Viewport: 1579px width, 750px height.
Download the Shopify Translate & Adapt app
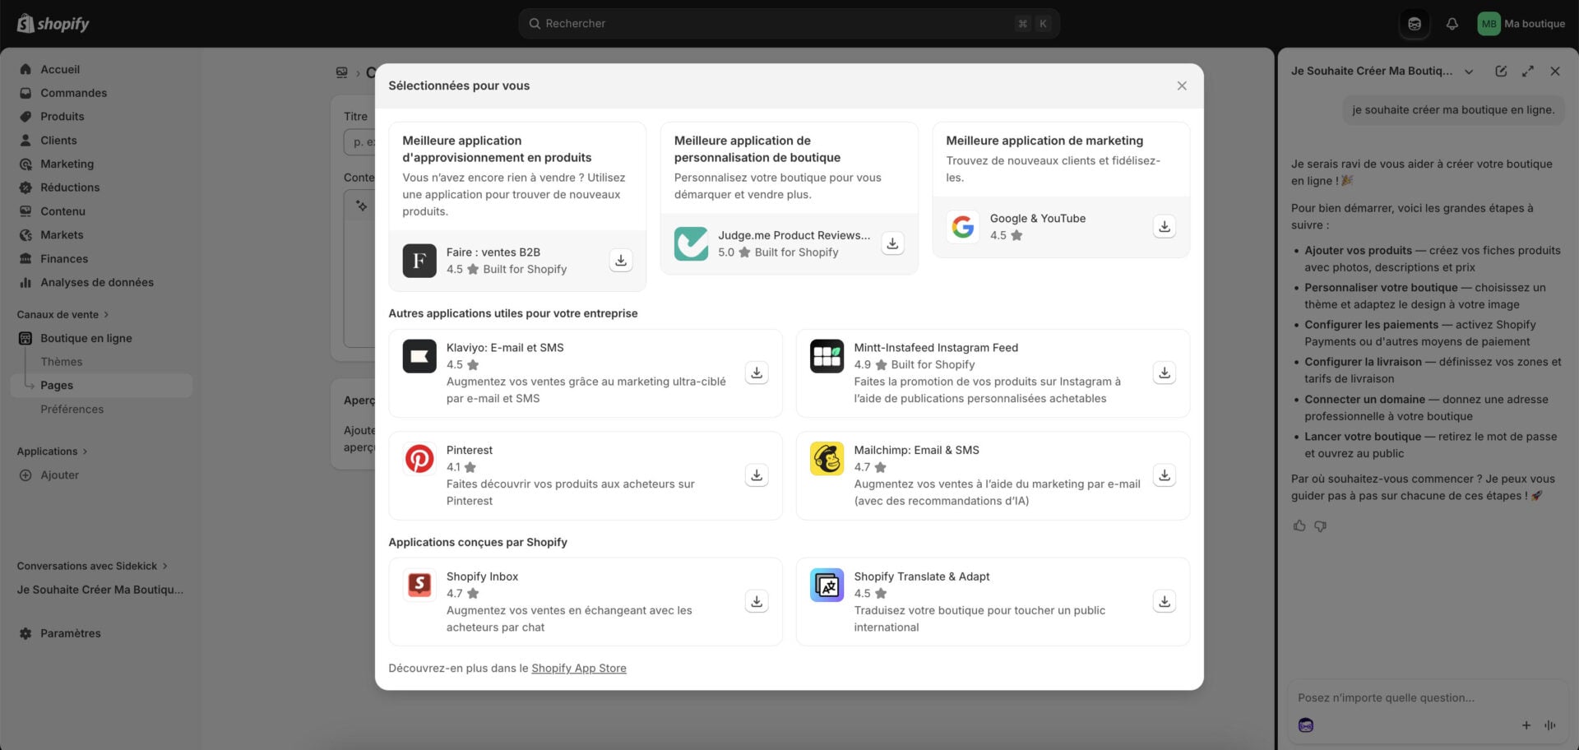[x=1164, y=601]
